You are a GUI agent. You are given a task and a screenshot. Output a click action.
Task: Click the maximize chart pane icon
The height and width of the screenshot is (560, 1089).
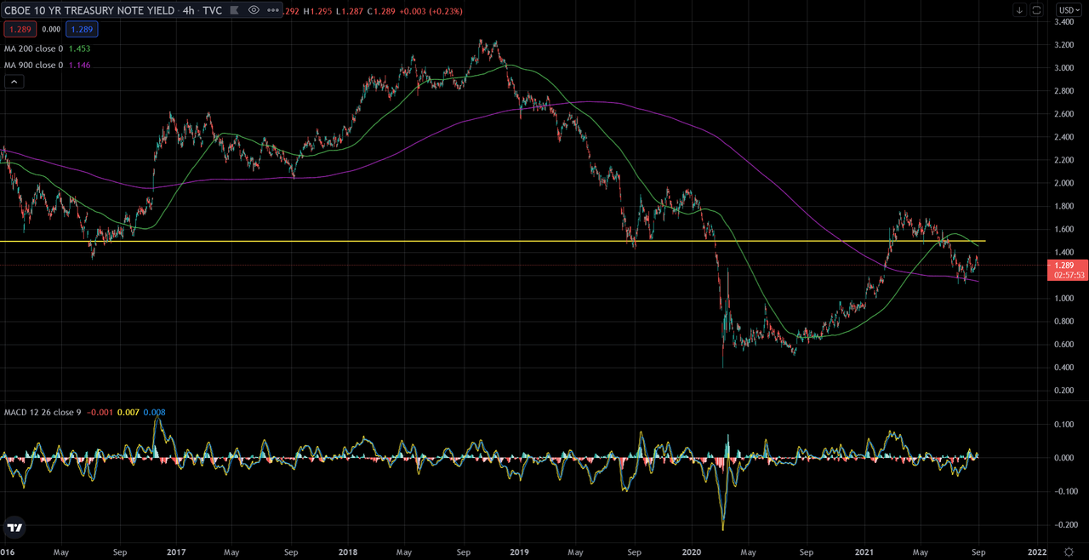click(1036, 10)
